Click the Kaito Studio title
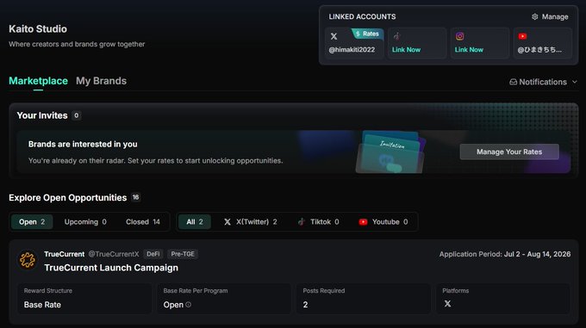The width and height of the screenshot is (586, 328). point(38,28)
